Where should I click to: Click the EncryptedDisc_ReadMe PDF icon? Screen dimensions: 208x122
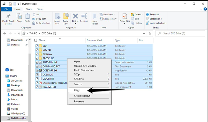tap(40, 83)
